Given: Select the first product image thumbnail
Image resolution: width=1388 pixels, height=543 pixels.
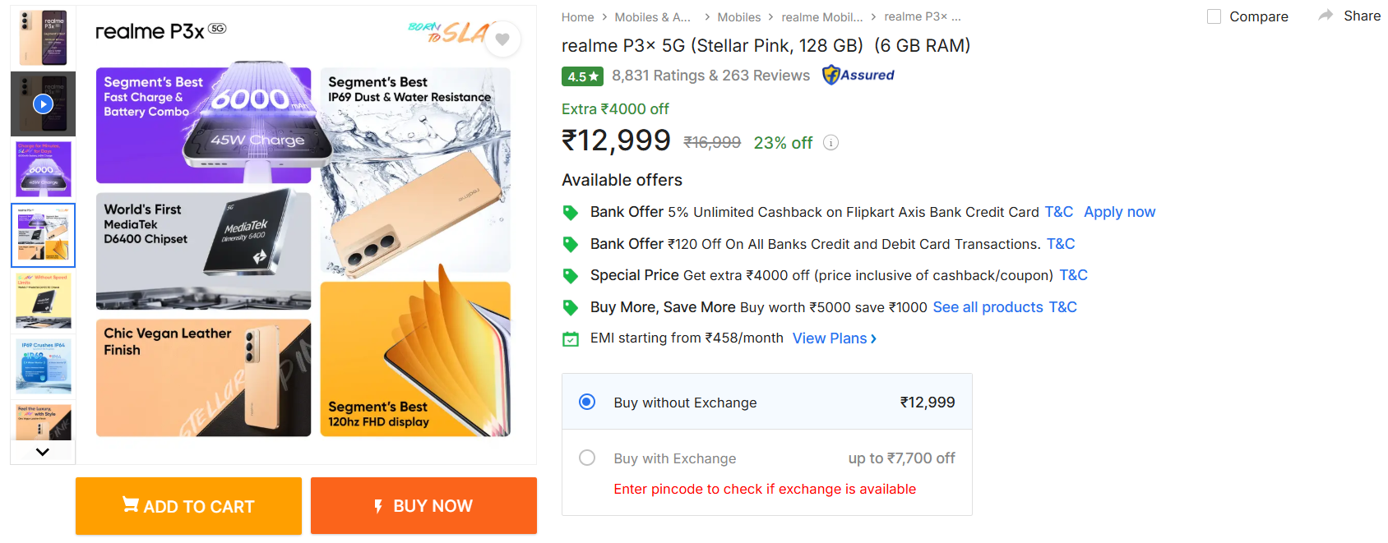Looking at the screenshot, I should tap(43, 38).
